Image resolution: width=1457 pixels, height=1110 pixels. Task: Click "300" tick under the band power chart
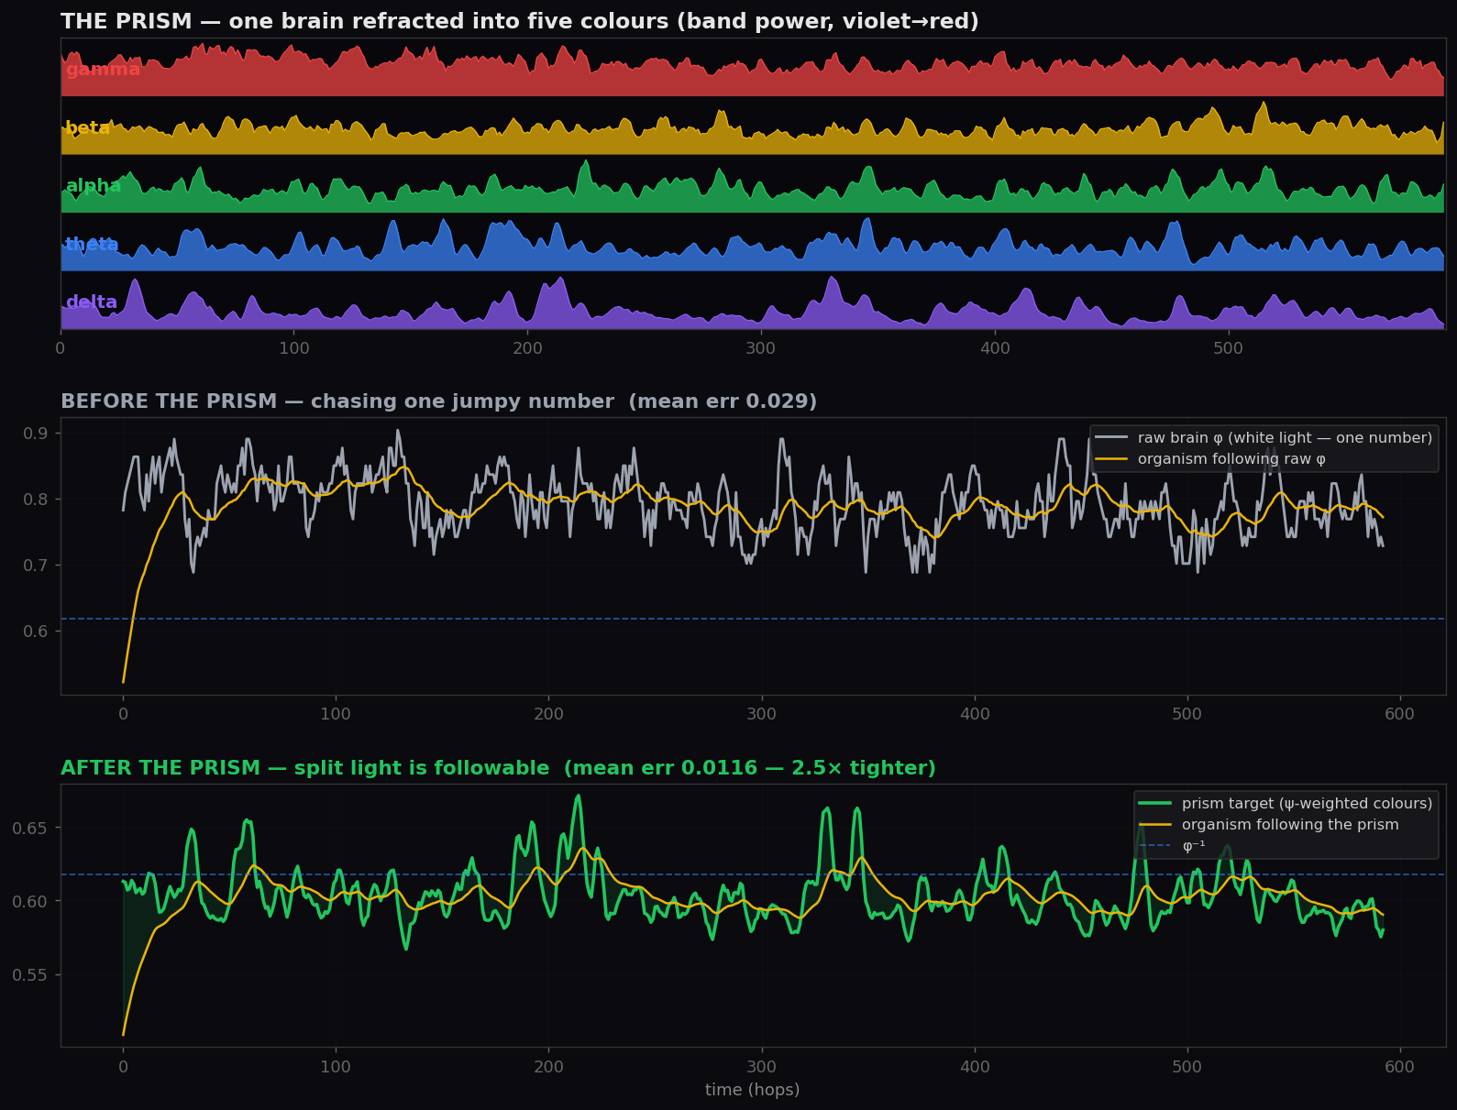coord(761,348)
